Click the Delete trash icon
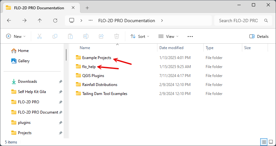 (117, 37)
